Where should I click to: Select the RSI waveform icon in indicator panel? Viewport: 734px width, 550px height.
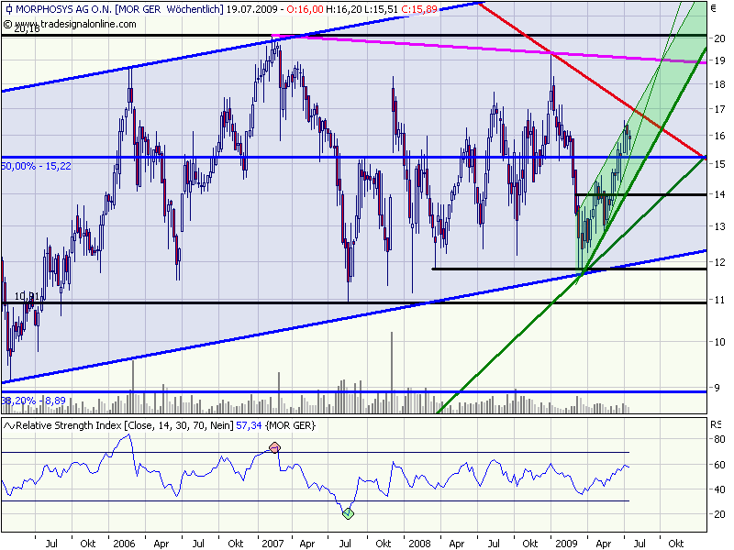click(x=8, y=425)
